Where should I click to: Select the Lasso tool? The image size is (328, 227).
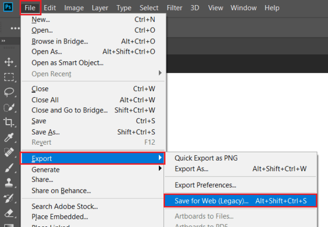(x=9, y=92)
